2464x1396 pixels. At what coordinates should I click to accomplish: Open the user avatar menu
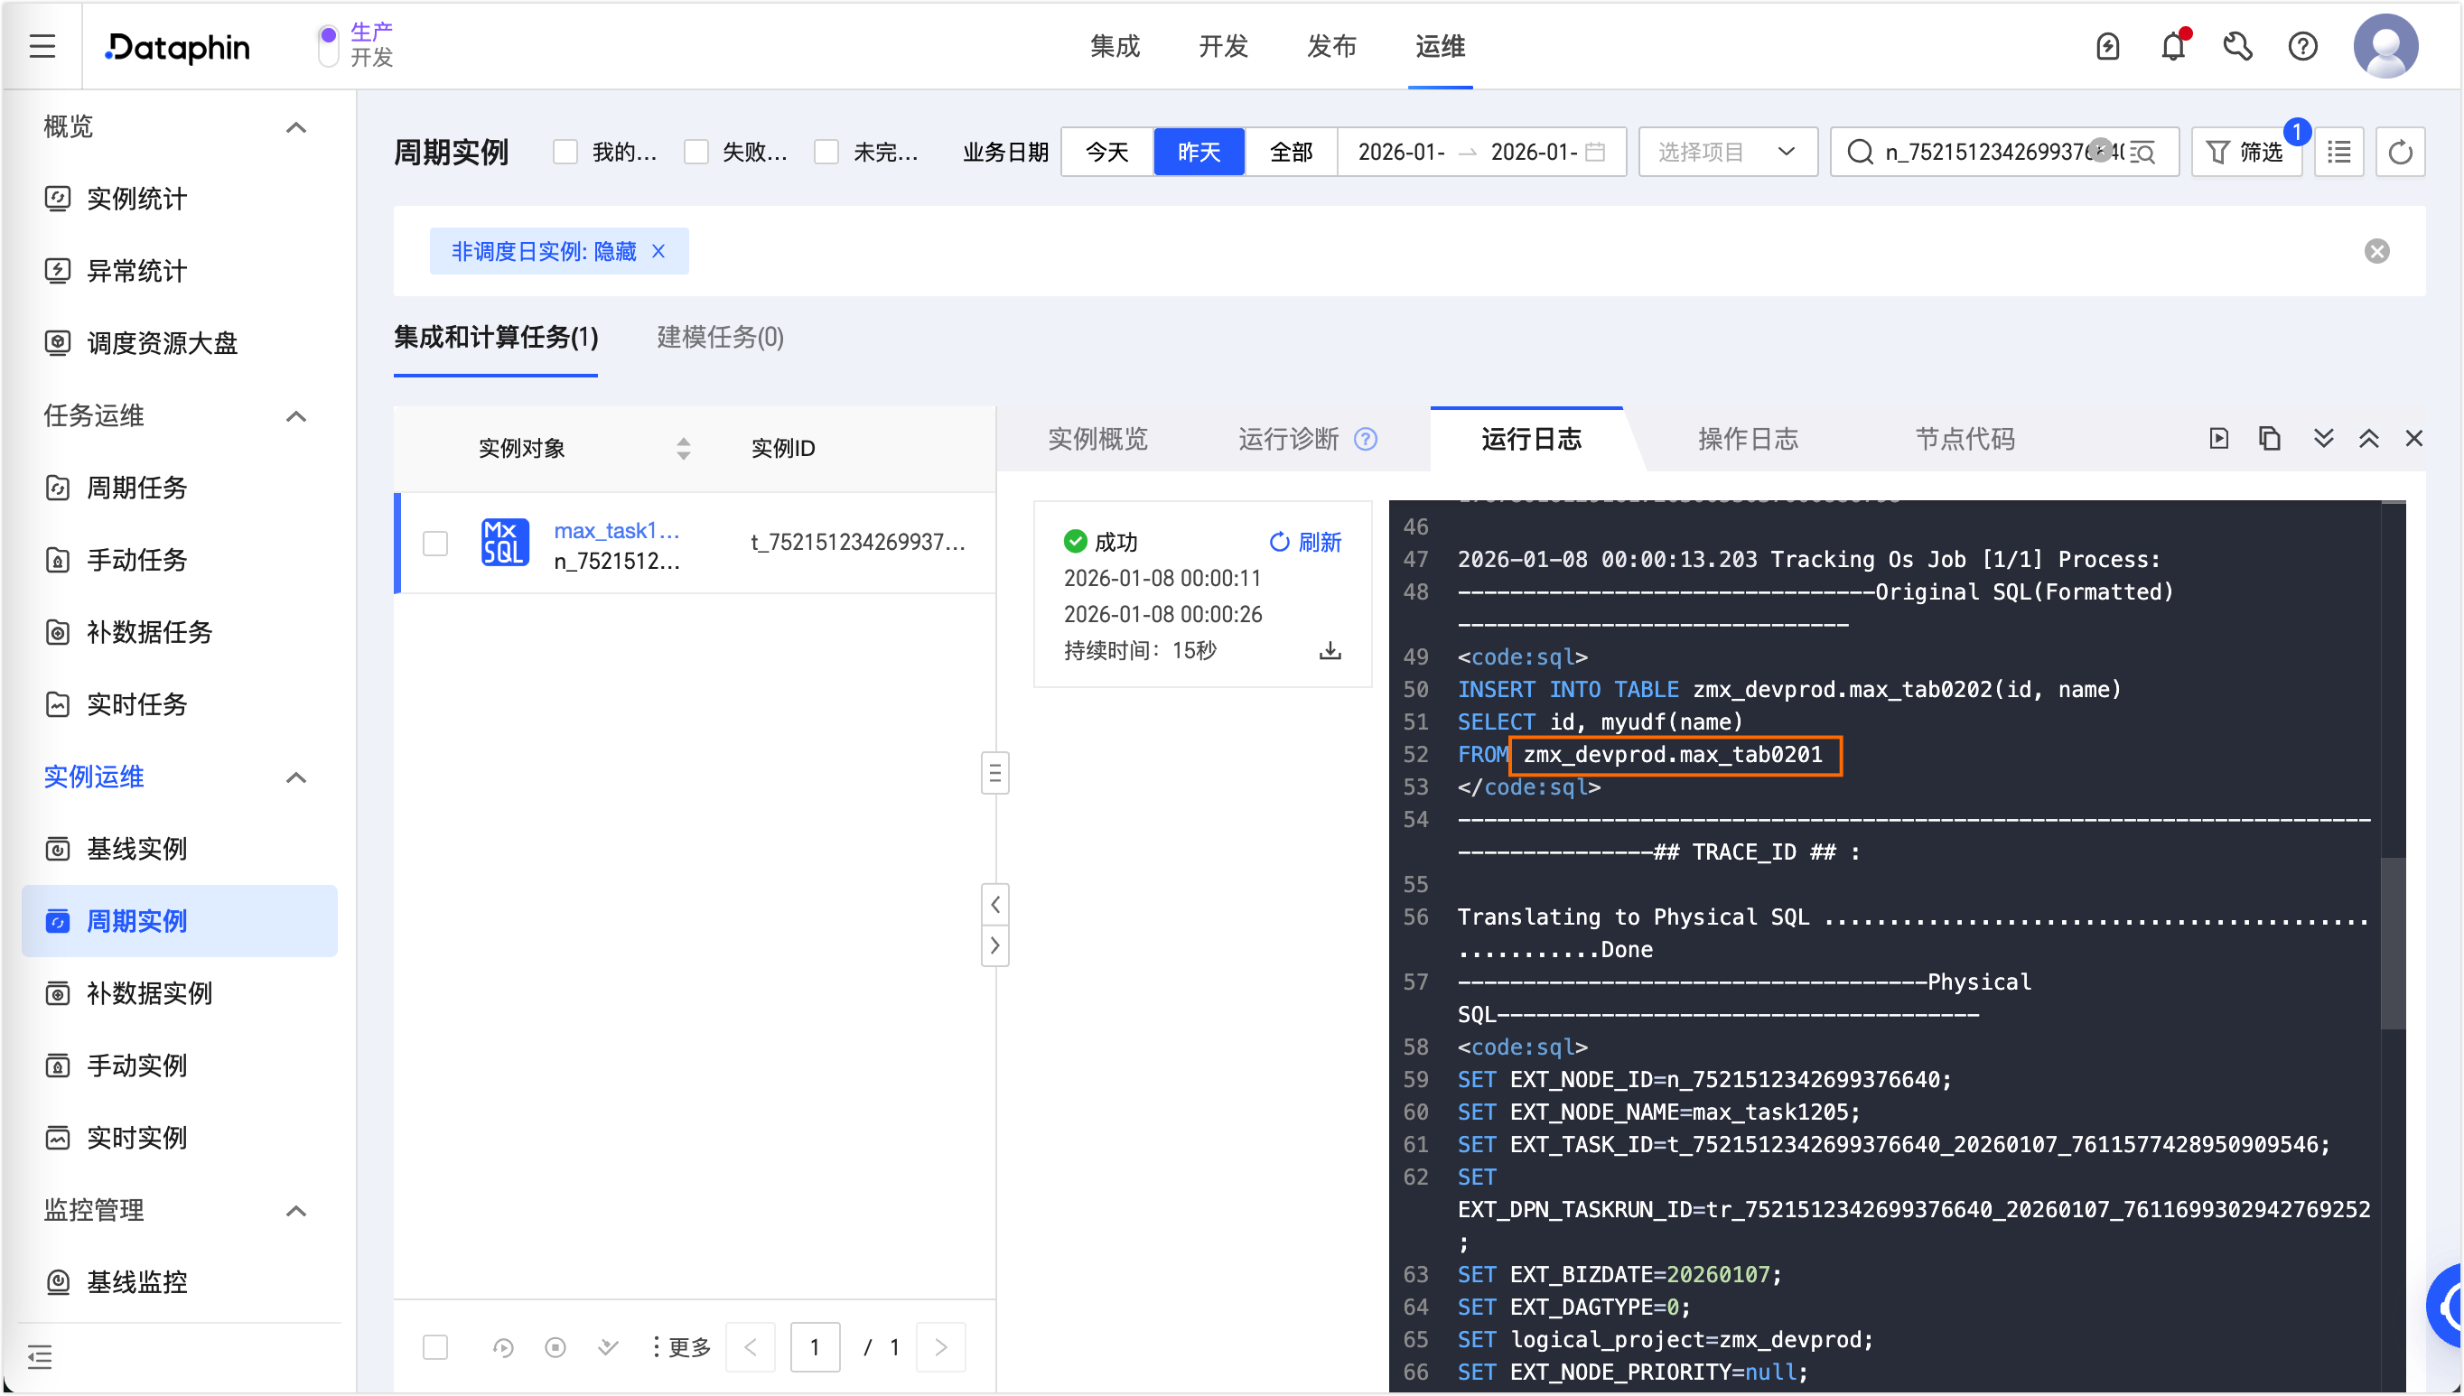(x=2385, y=46)
